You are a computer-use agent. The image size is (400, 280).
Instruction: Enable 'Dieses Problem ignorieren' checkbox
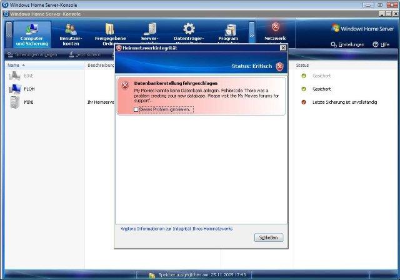click(136, 109)
